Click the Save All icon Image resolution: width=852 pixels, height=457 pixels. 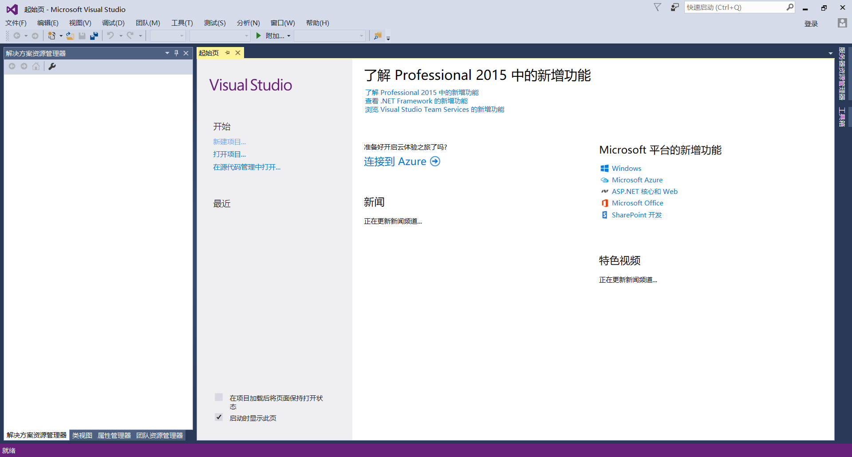(x=94, y=36)
